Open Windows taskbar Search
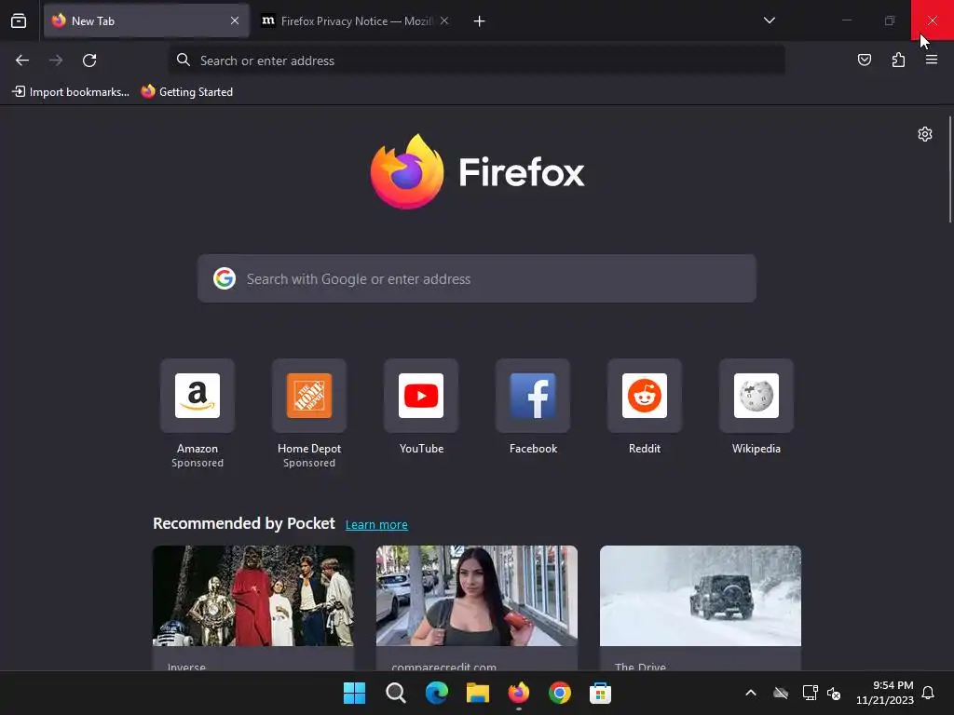The image size is (954, 715). pos(395,693)
